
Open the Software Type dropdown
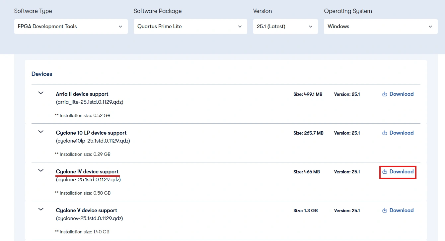(71, 27)
